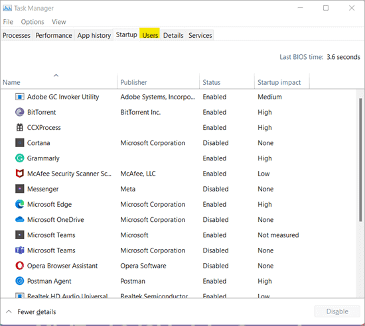Open the View menu
365x326 pixels.
tap(58, 22)
